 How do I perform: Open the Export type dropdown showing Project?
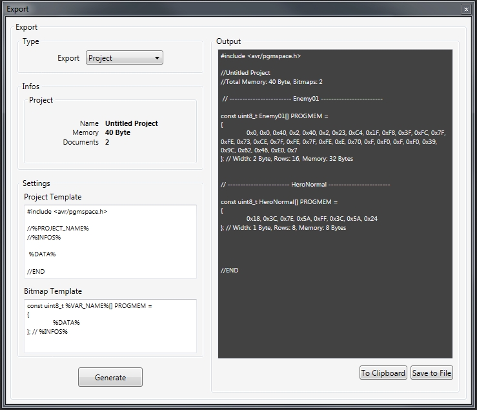(124, 58)
